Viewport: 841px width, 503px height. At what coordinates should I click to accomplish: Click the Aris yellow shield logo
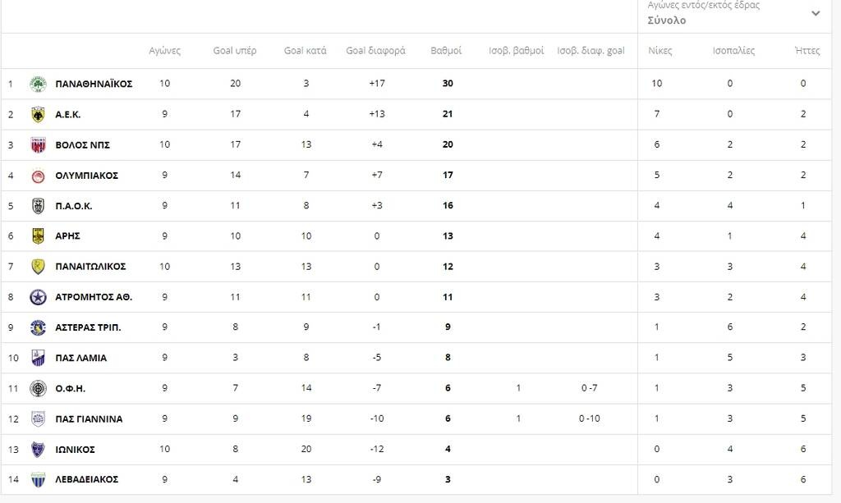(38, 236)
